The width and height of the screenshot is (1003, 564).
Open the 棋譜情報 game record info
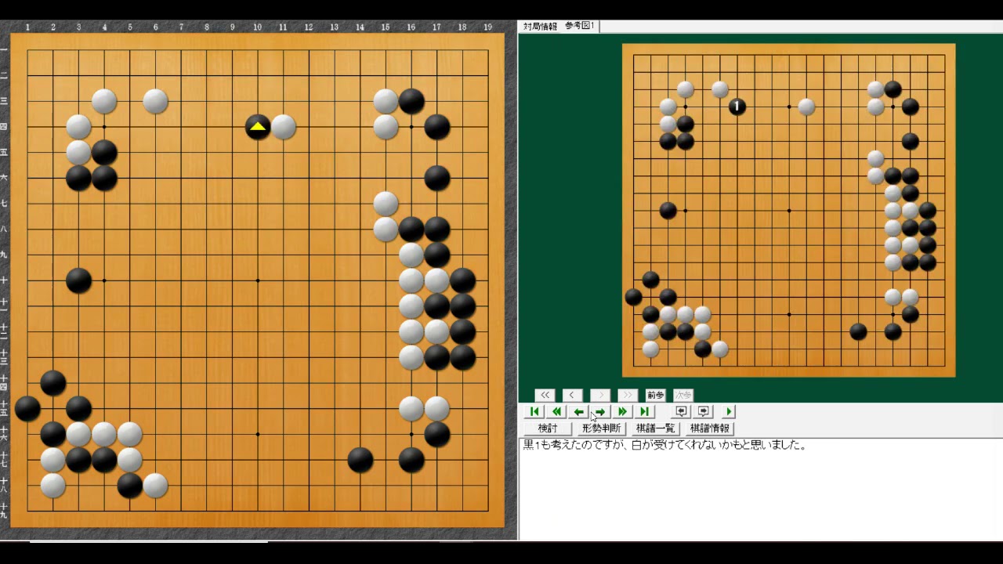[x=709, y=428]
